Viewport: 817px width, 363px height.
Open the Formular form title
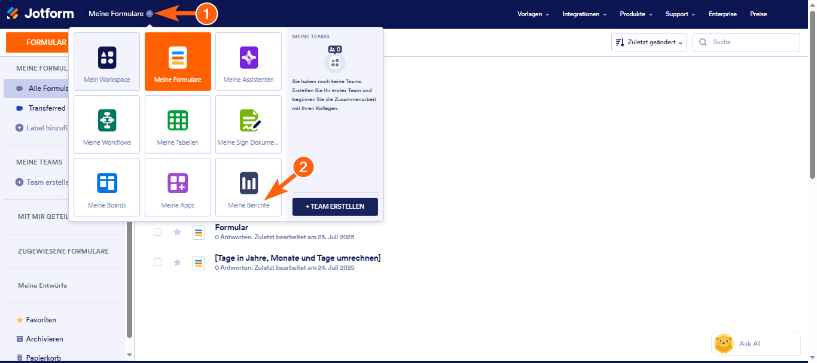coord(231,227)
